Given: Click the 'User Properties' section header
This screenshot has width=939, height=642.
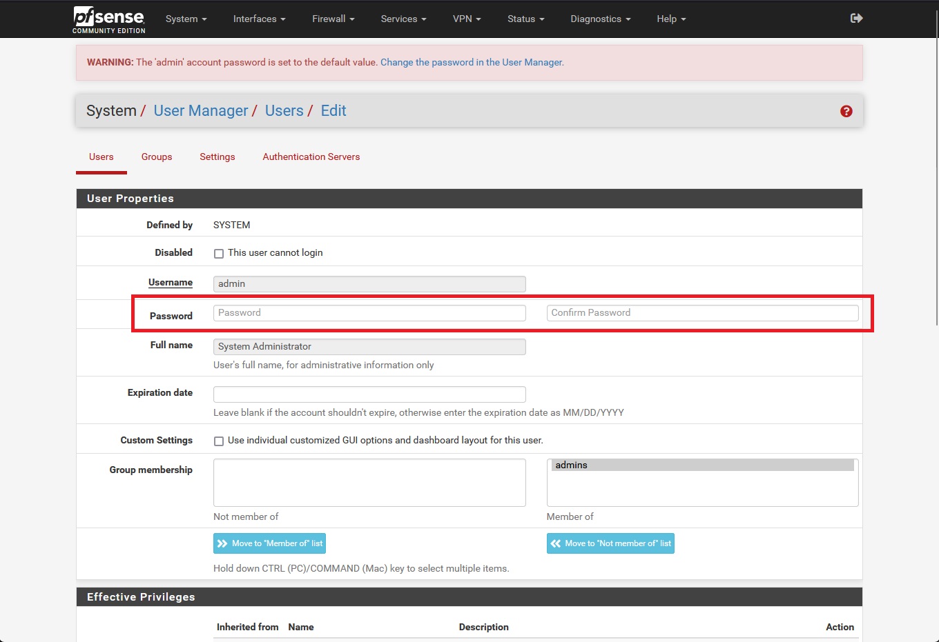Looking at the screenshot, I should 469,199.
